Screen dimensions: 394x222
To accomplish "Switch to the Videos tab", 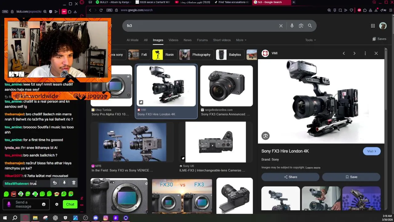I will pyautogui.click(x=173, y=40).
